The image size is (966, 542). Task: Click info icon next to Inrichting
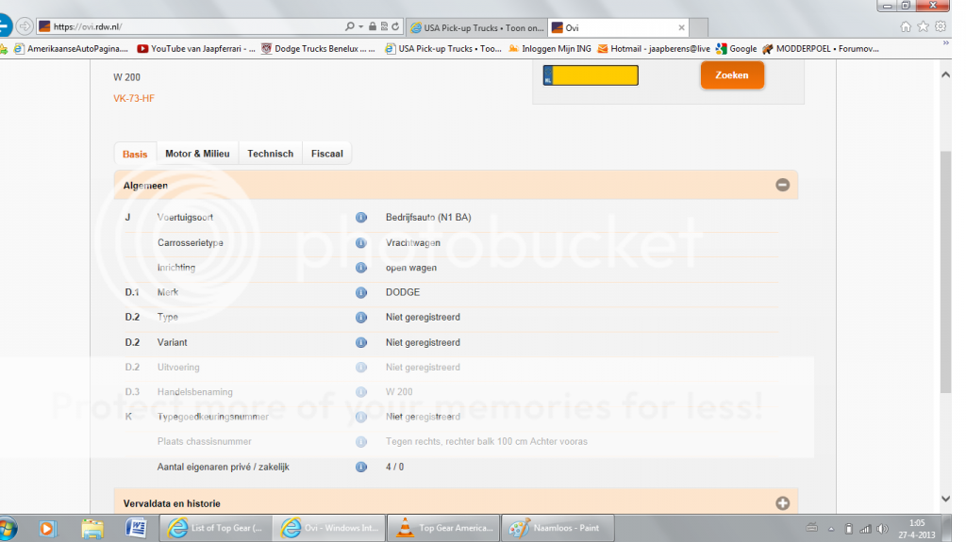click(x=361, y=268)
